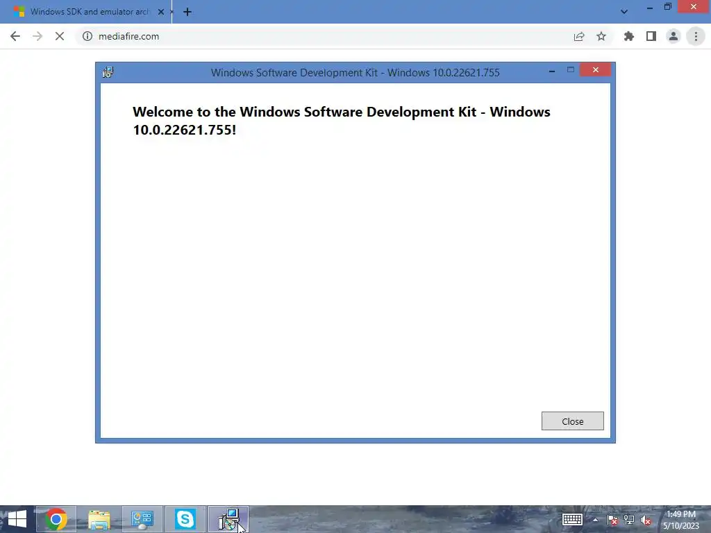Minimize the Chrome window
Viewport: 711px width, 533px height.
(650, 7)
